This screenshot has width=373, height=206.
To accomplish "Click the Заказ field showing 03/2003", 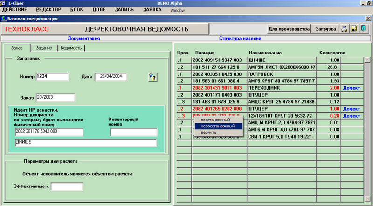I will point(55,98).
